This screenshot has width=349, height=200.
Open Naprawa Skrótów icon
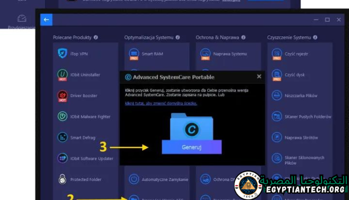click(x=276, y=137)
